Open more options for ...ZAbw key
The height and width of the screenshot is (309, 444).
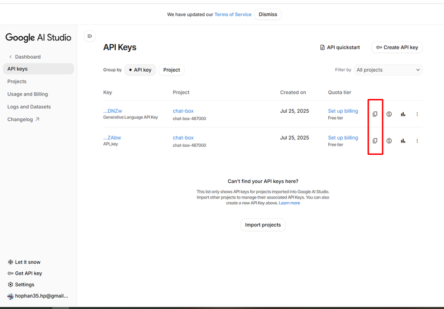[x=417, y=141]
